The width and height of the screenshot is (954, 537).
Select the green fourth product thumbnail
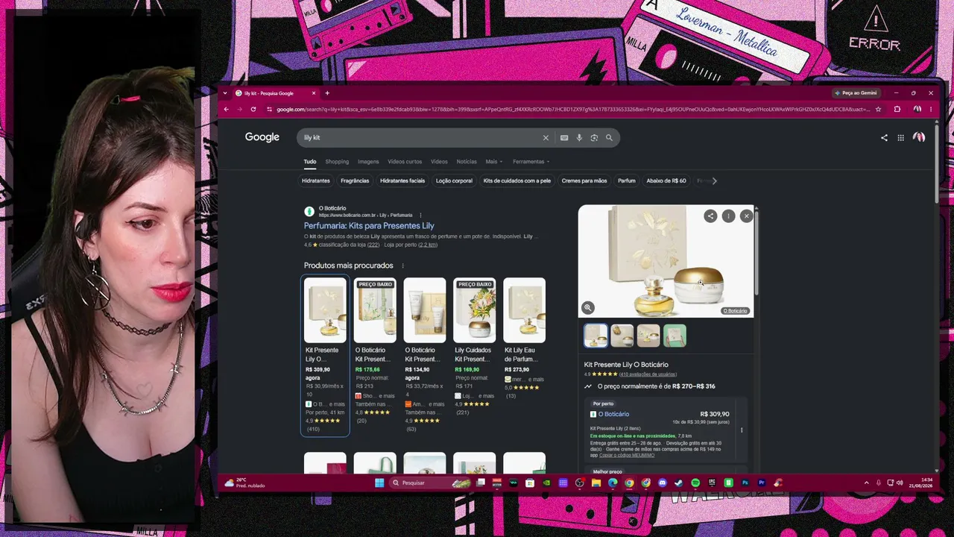point(675,336)
